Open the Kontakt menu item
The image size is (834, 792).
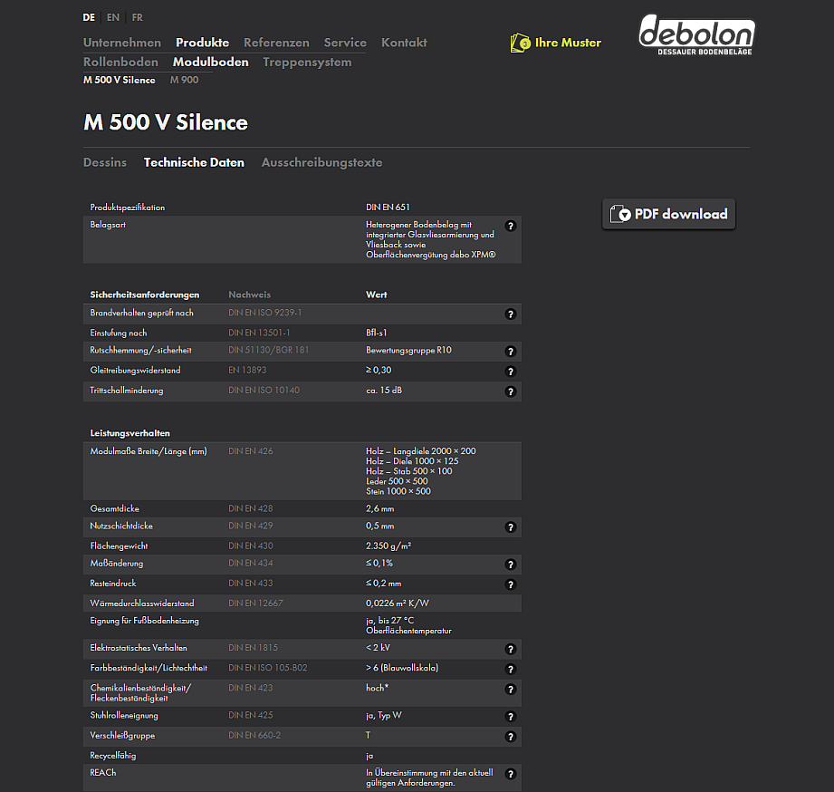[x=404, y=43]
